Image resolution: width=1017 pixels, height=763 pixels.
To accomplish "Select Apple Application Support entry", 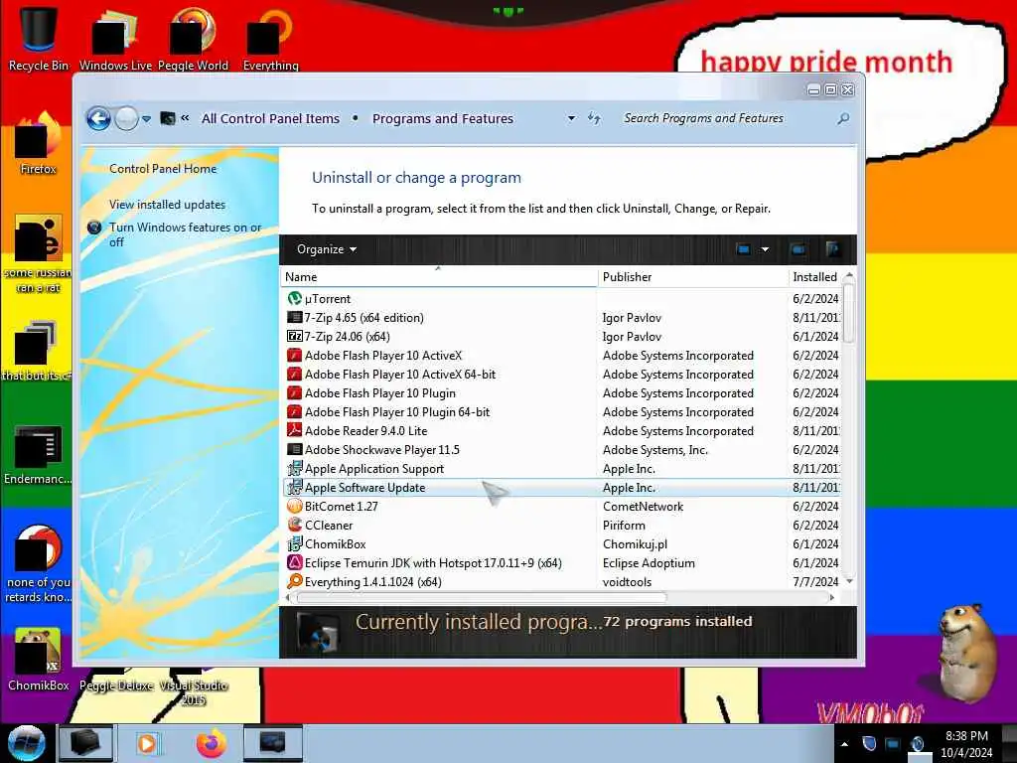I will (562, 469).
